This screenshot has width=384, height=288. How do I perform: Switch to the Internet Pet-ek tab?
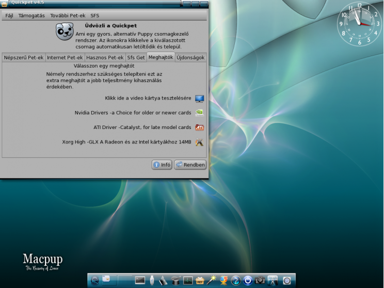tap(65, 58)
